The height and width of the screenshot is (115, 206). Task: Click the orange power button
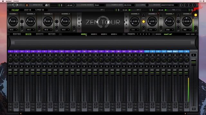pos(27,5)
